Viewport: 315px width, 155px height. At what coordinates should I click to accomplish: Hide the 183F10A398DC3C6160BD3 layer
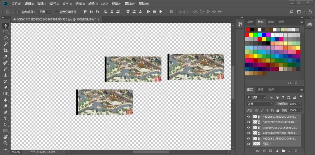pos(249,128)
